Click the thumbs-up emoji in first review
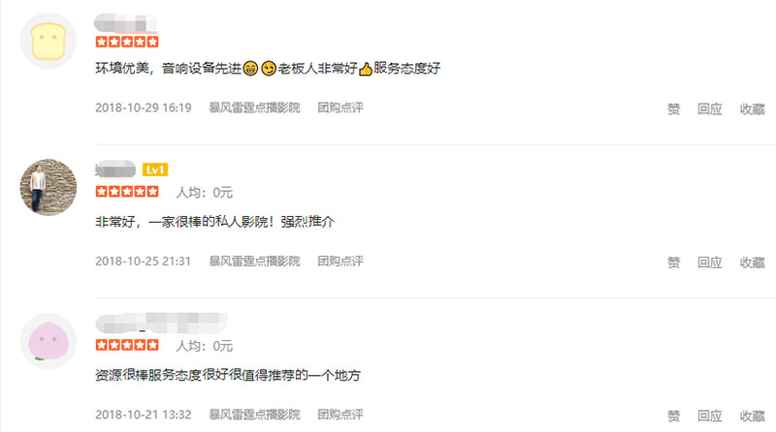This screenshot has height=432, width=776. (x=366, y=69)
